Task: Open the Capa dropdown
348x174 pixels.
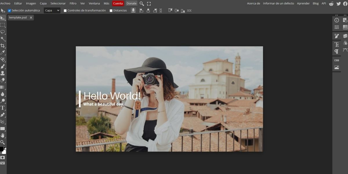Action: click(52, 10)
